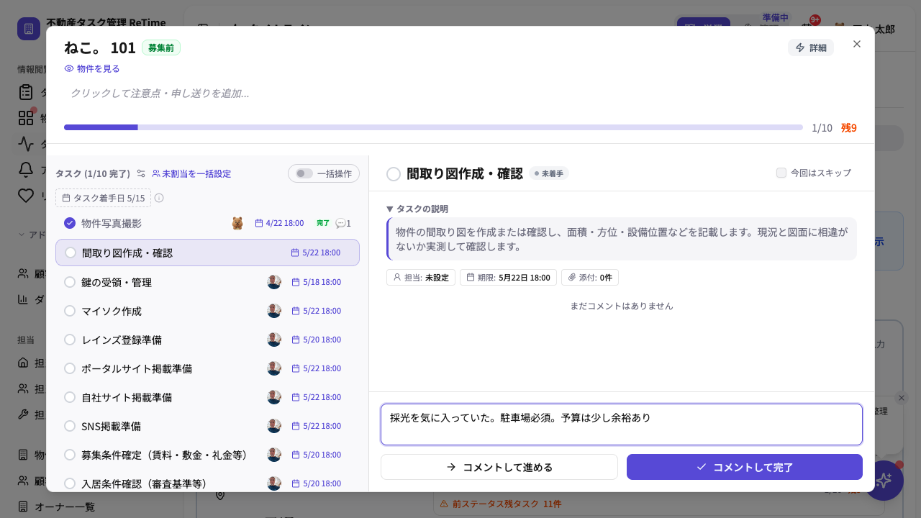Click 未割当を一括設定 link
Image resolution: width=921 pixels, height=518 pixels.
pyautogui.click(x=191, y=173)
